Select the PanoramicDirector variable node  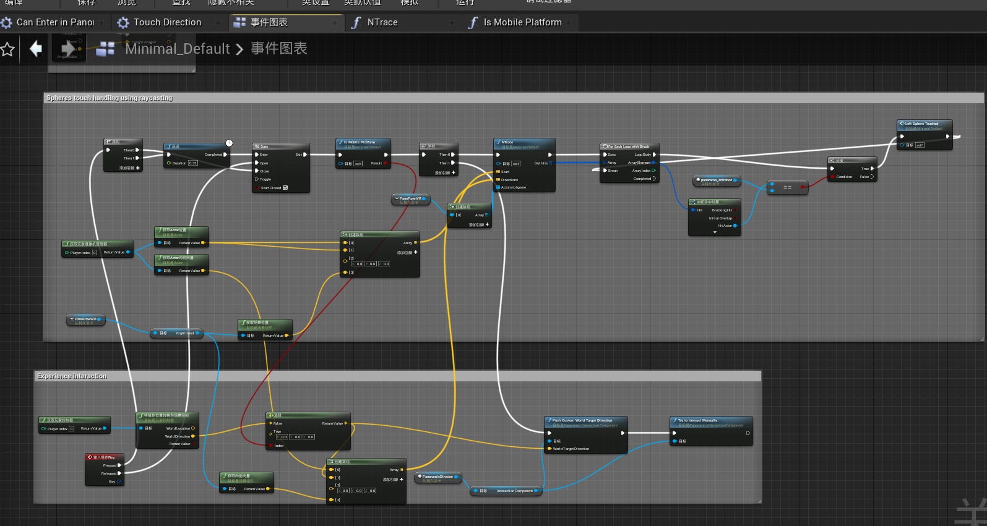[x=437, y=477]
